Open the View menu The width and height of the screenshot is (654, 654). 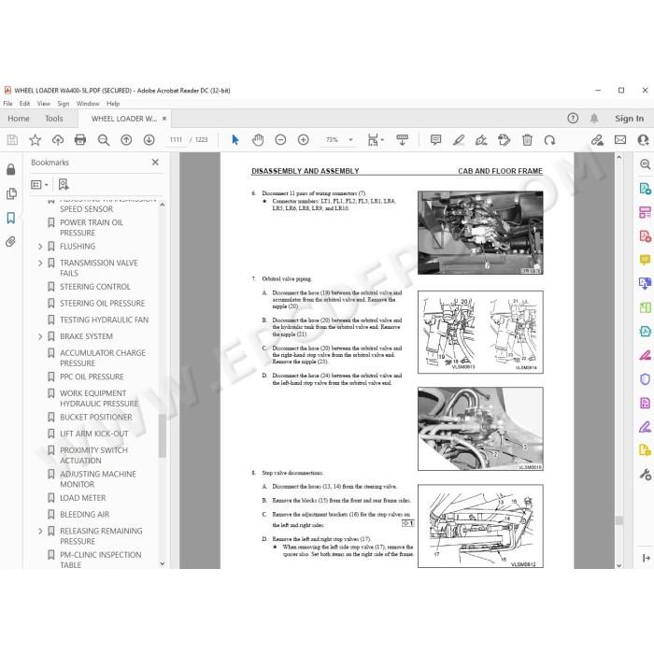pos(44,104)
